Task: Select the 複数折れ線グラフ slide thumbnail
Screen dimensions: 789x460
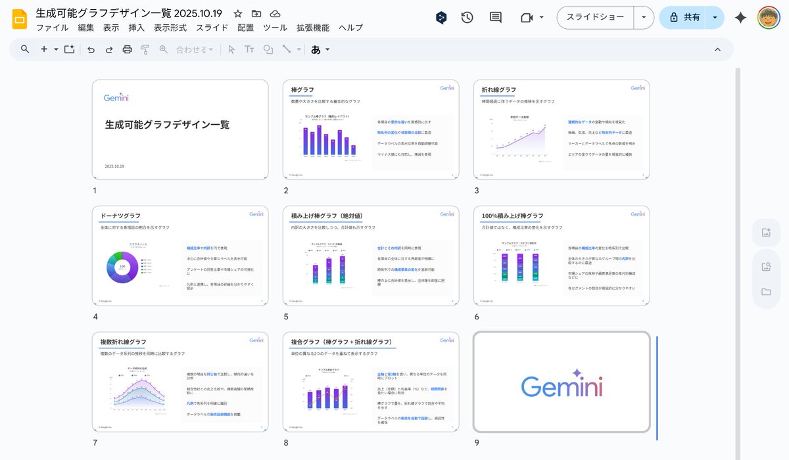Action: pos(180,382)
